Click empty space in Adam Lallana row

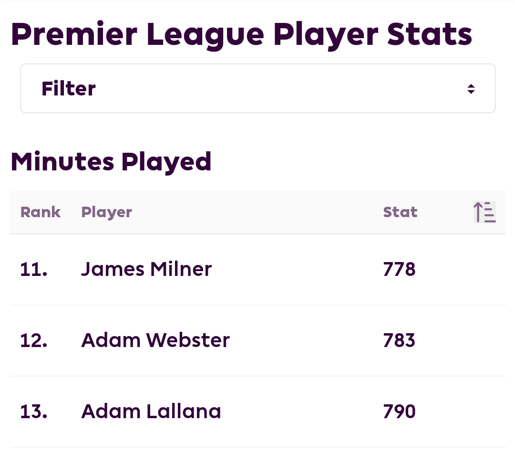296,411
